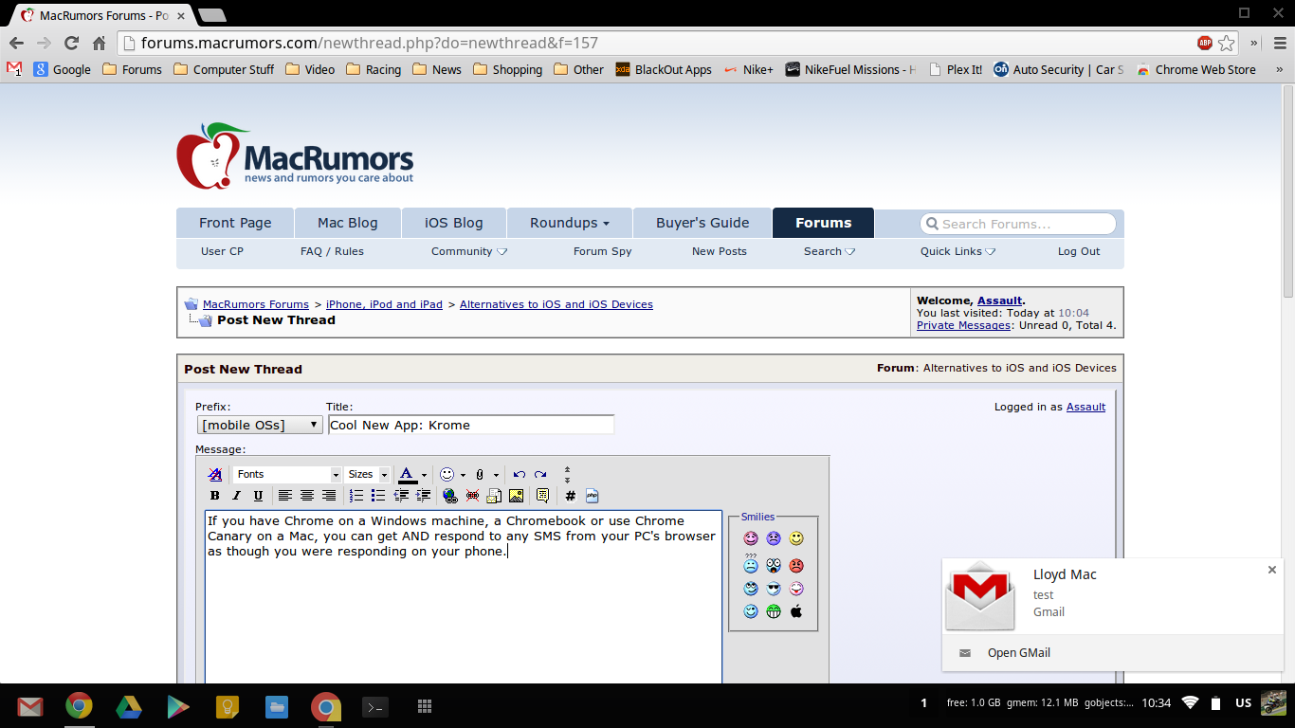The height and width of the screenshot is (728, 1295).
Task: Toggle italic formatting in the editor
Action: 236,496
